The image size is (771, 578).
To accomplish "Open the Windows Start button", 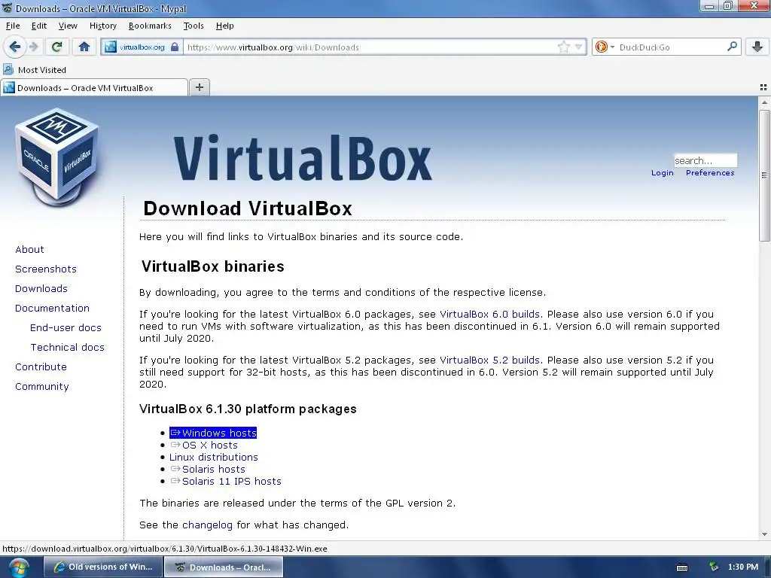I will (19, 567).
